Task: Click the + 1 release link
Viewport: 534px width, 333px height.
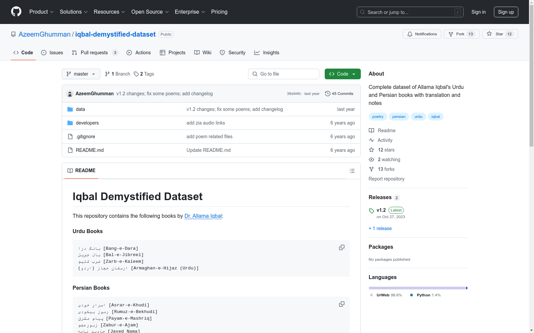Action: (380, 228)
